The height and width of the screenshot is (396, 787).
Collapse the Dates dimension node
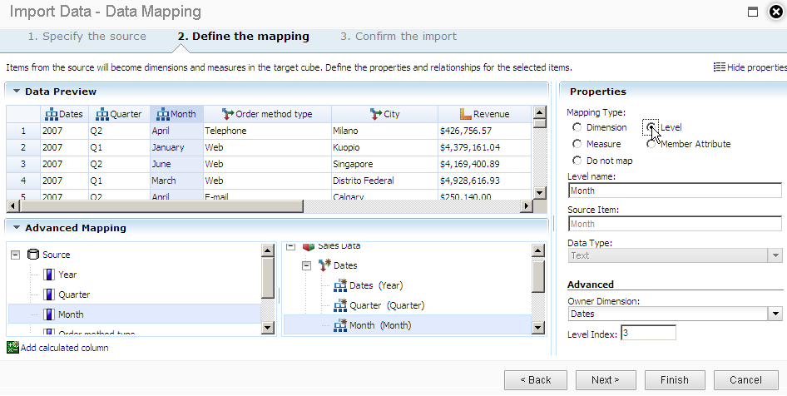[307, 265]
